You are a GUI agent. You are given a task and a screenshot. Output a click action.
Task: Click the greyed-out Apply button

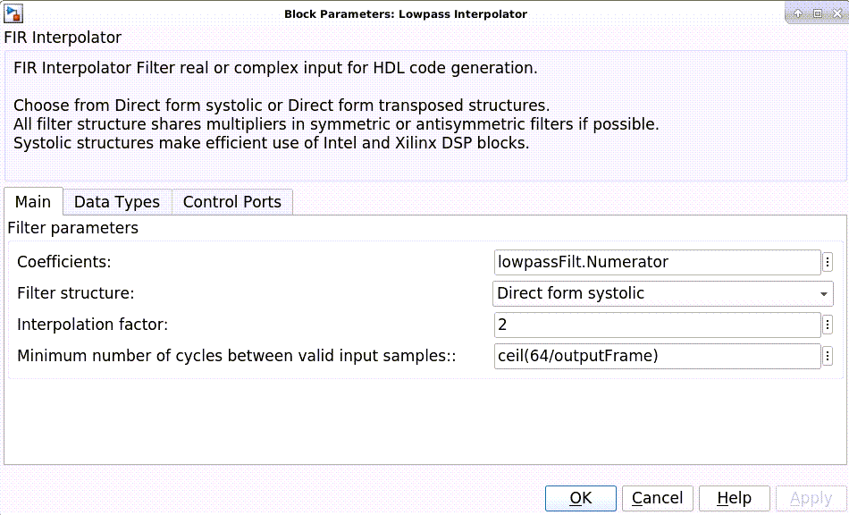click(811, 498)
